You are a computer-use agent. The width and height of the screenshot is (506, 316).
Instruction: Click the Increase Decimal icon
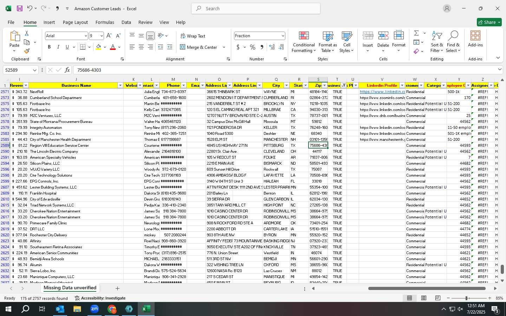272,47
